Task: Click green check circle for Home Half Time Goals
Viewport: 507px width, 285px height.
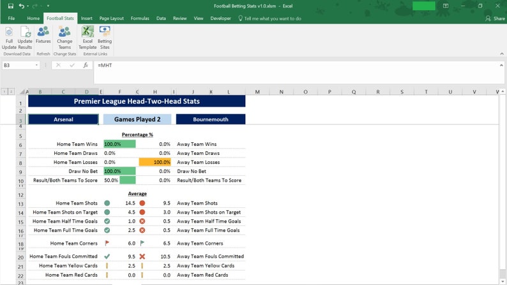Action: pyautogui.click(x=107, y=221)
